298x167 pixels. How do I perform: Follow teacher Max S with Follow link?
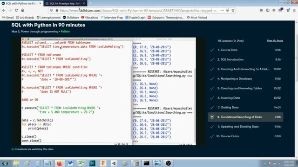(x=65, y=32)
